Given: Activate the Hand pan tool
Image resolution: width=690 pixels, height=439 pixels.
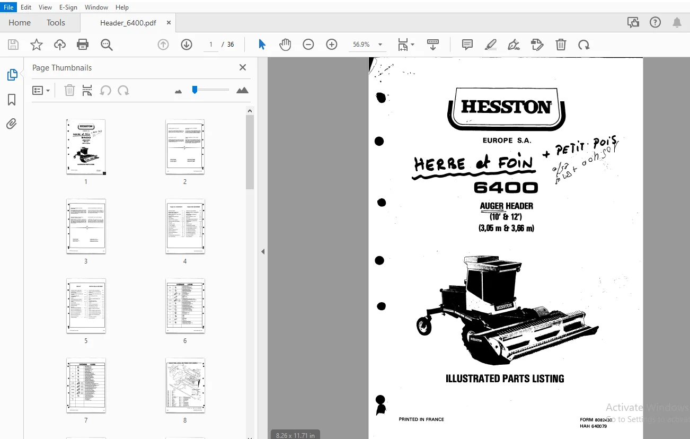Looking at the screenshot, I should point(285,45).
